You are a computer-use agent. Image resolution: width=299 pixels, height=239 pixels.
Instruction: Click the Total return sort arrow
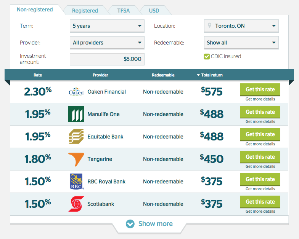pos(198,75)
